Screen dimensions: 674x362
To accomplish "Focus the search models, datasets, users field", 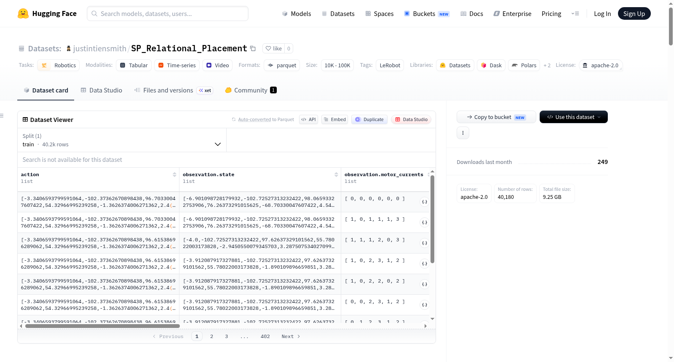I will (x=168, y=13).
